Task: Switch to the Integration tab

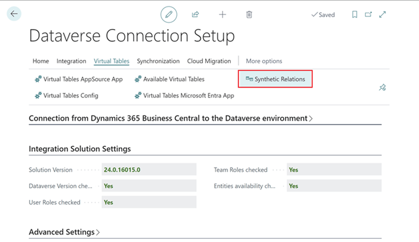Action: coord(71,61)
